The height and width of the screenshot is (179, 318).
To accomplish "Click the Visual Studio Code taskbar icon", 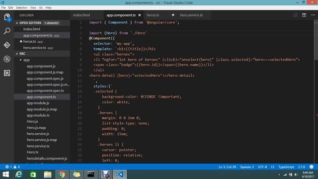I will tap(120, 175).
